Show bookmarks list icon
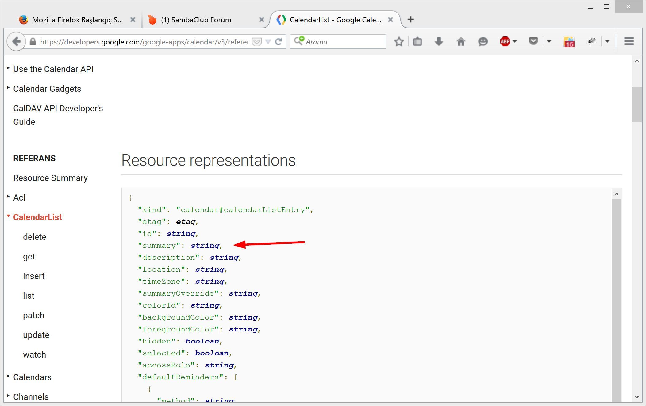The width and height of the screenshot is (646, 406). pos(417,42)
